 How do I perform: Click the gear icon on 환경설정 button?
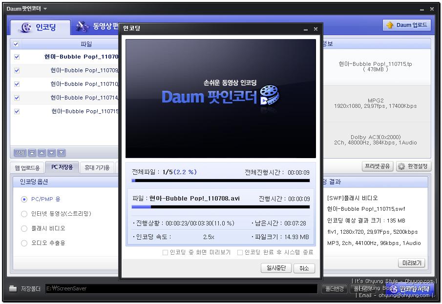point(401,166)
